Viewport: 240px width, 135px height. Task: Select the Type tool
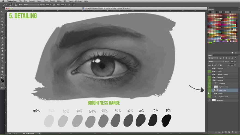(x=2, y=61)
